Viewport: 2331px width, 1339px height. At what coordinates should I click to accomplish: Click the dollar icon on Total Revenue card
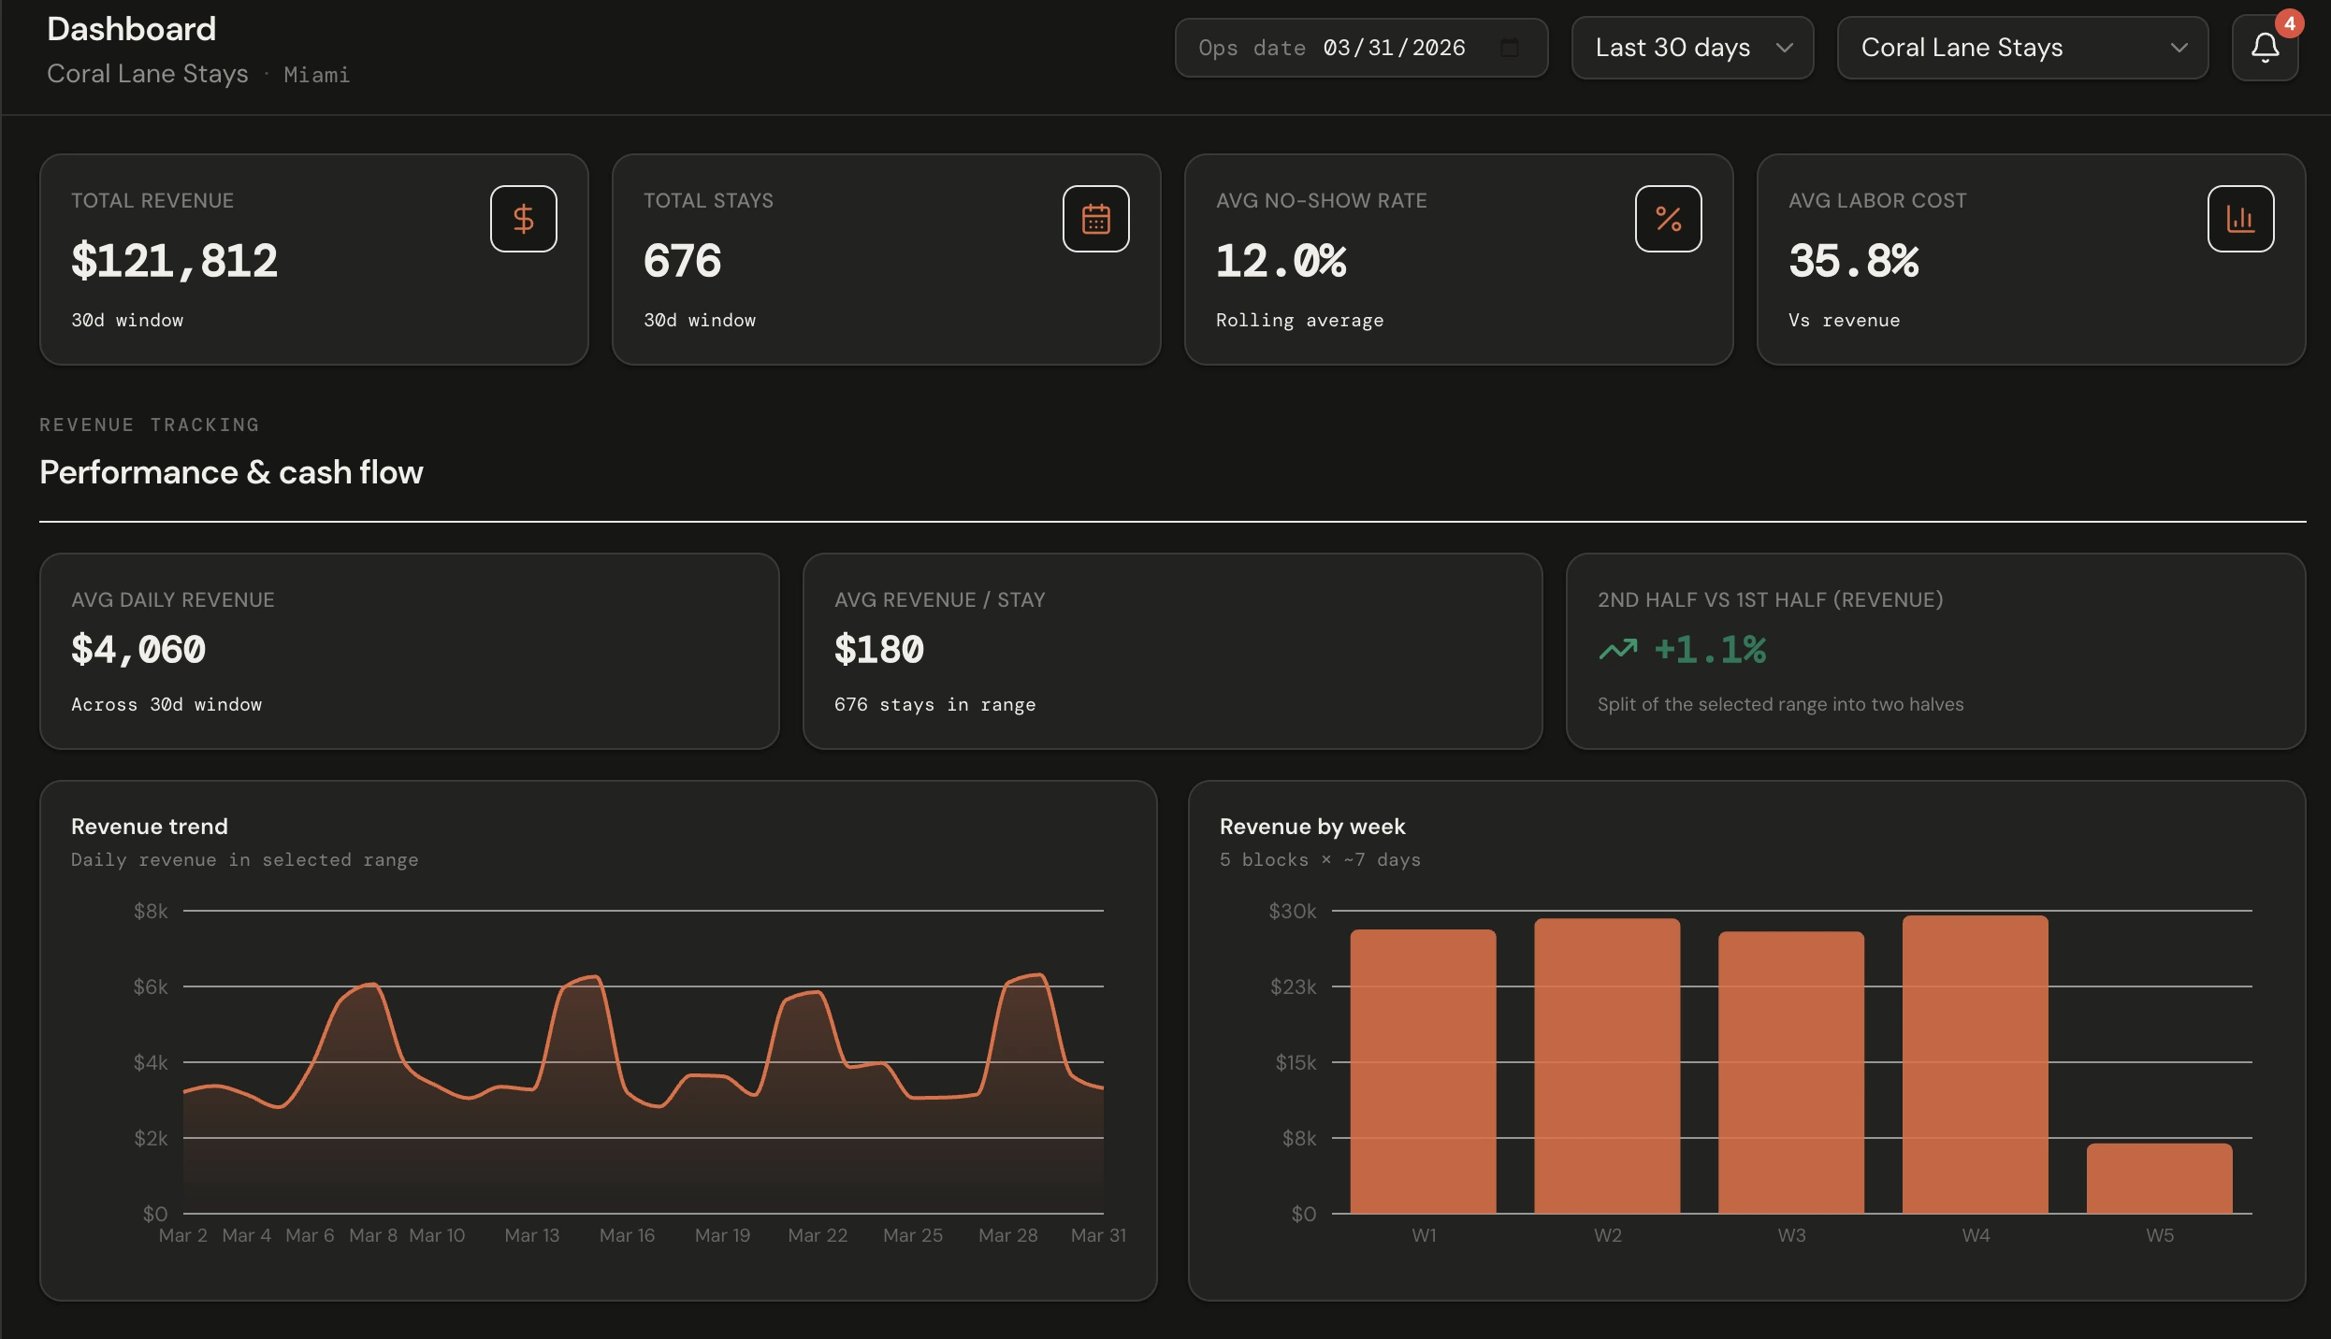point(522,218)
